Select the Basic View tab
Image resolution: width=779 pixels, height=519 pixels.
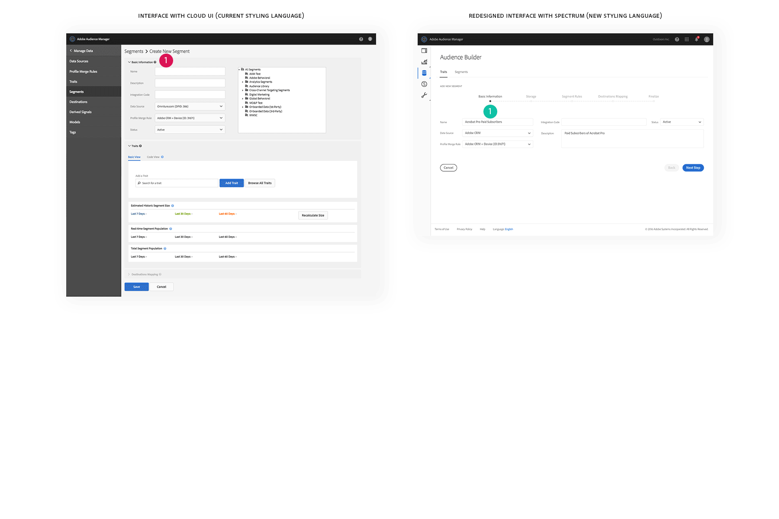(134, 157)
